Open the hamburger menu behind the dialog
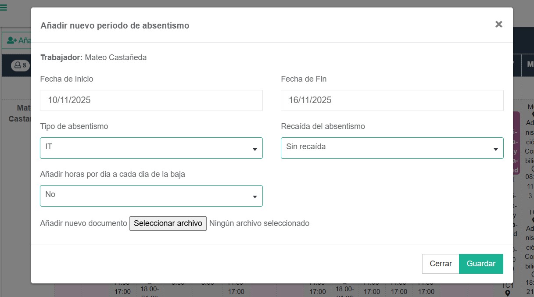The height and width of the screenshot is (297, 534). point(4,7)
